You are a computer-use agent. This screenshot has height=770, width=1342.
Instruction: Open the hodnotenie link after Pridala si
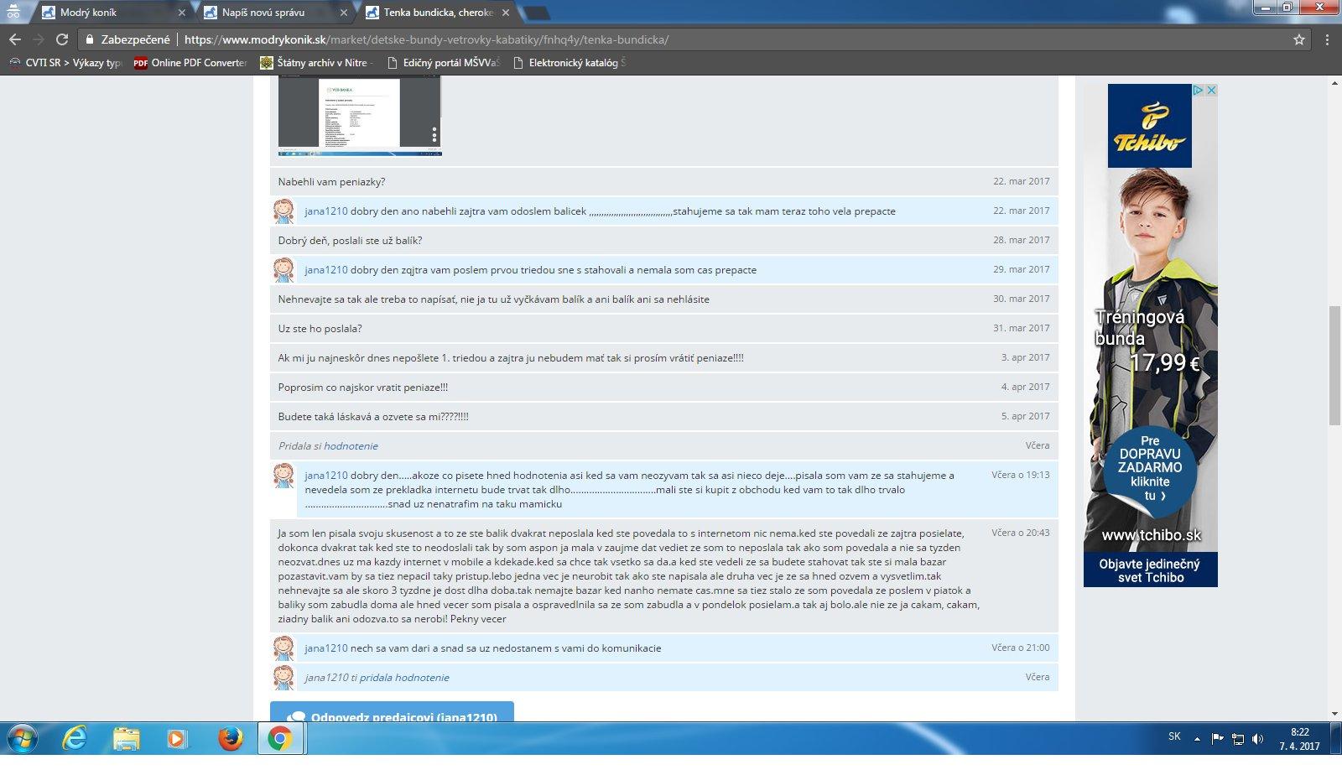tap(351, 446)
